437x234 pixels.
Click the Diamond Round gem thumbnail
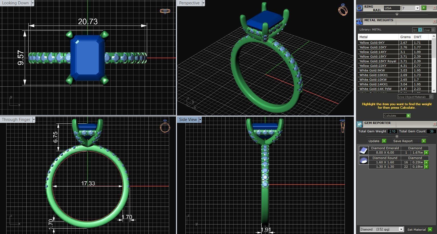coord(363,160)
